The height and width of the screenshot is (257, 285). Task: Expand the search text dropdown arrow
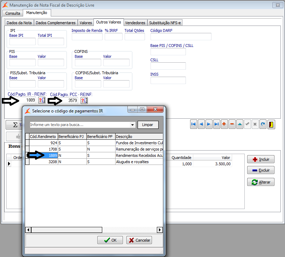[x=132, y=125]
